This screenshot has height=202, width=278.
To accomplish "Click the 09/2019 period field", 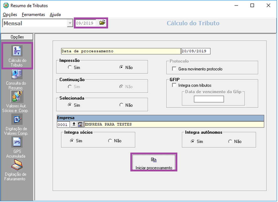I will pyautogui.click(x=86, y=23).
